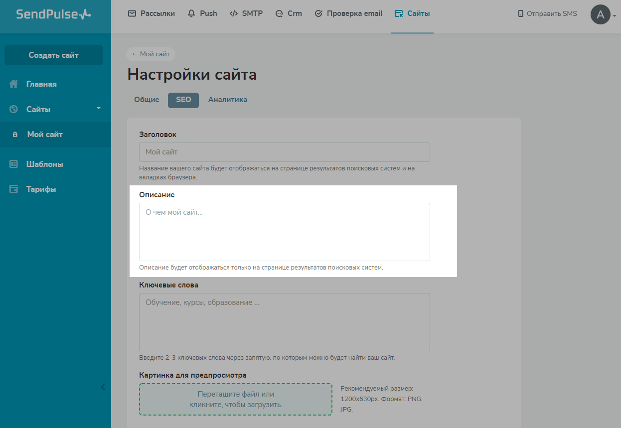Image resolution: width=621 pixels, height=428 pixels.
Task: Open the account avatar dropdown
Action: click(601, 14)
